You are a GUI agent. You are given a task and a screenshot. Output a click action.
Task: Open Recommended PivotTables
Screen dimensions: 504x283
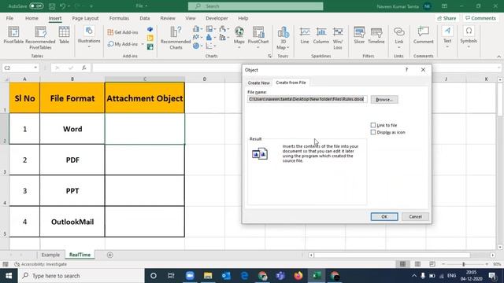(x=40, y=38)
